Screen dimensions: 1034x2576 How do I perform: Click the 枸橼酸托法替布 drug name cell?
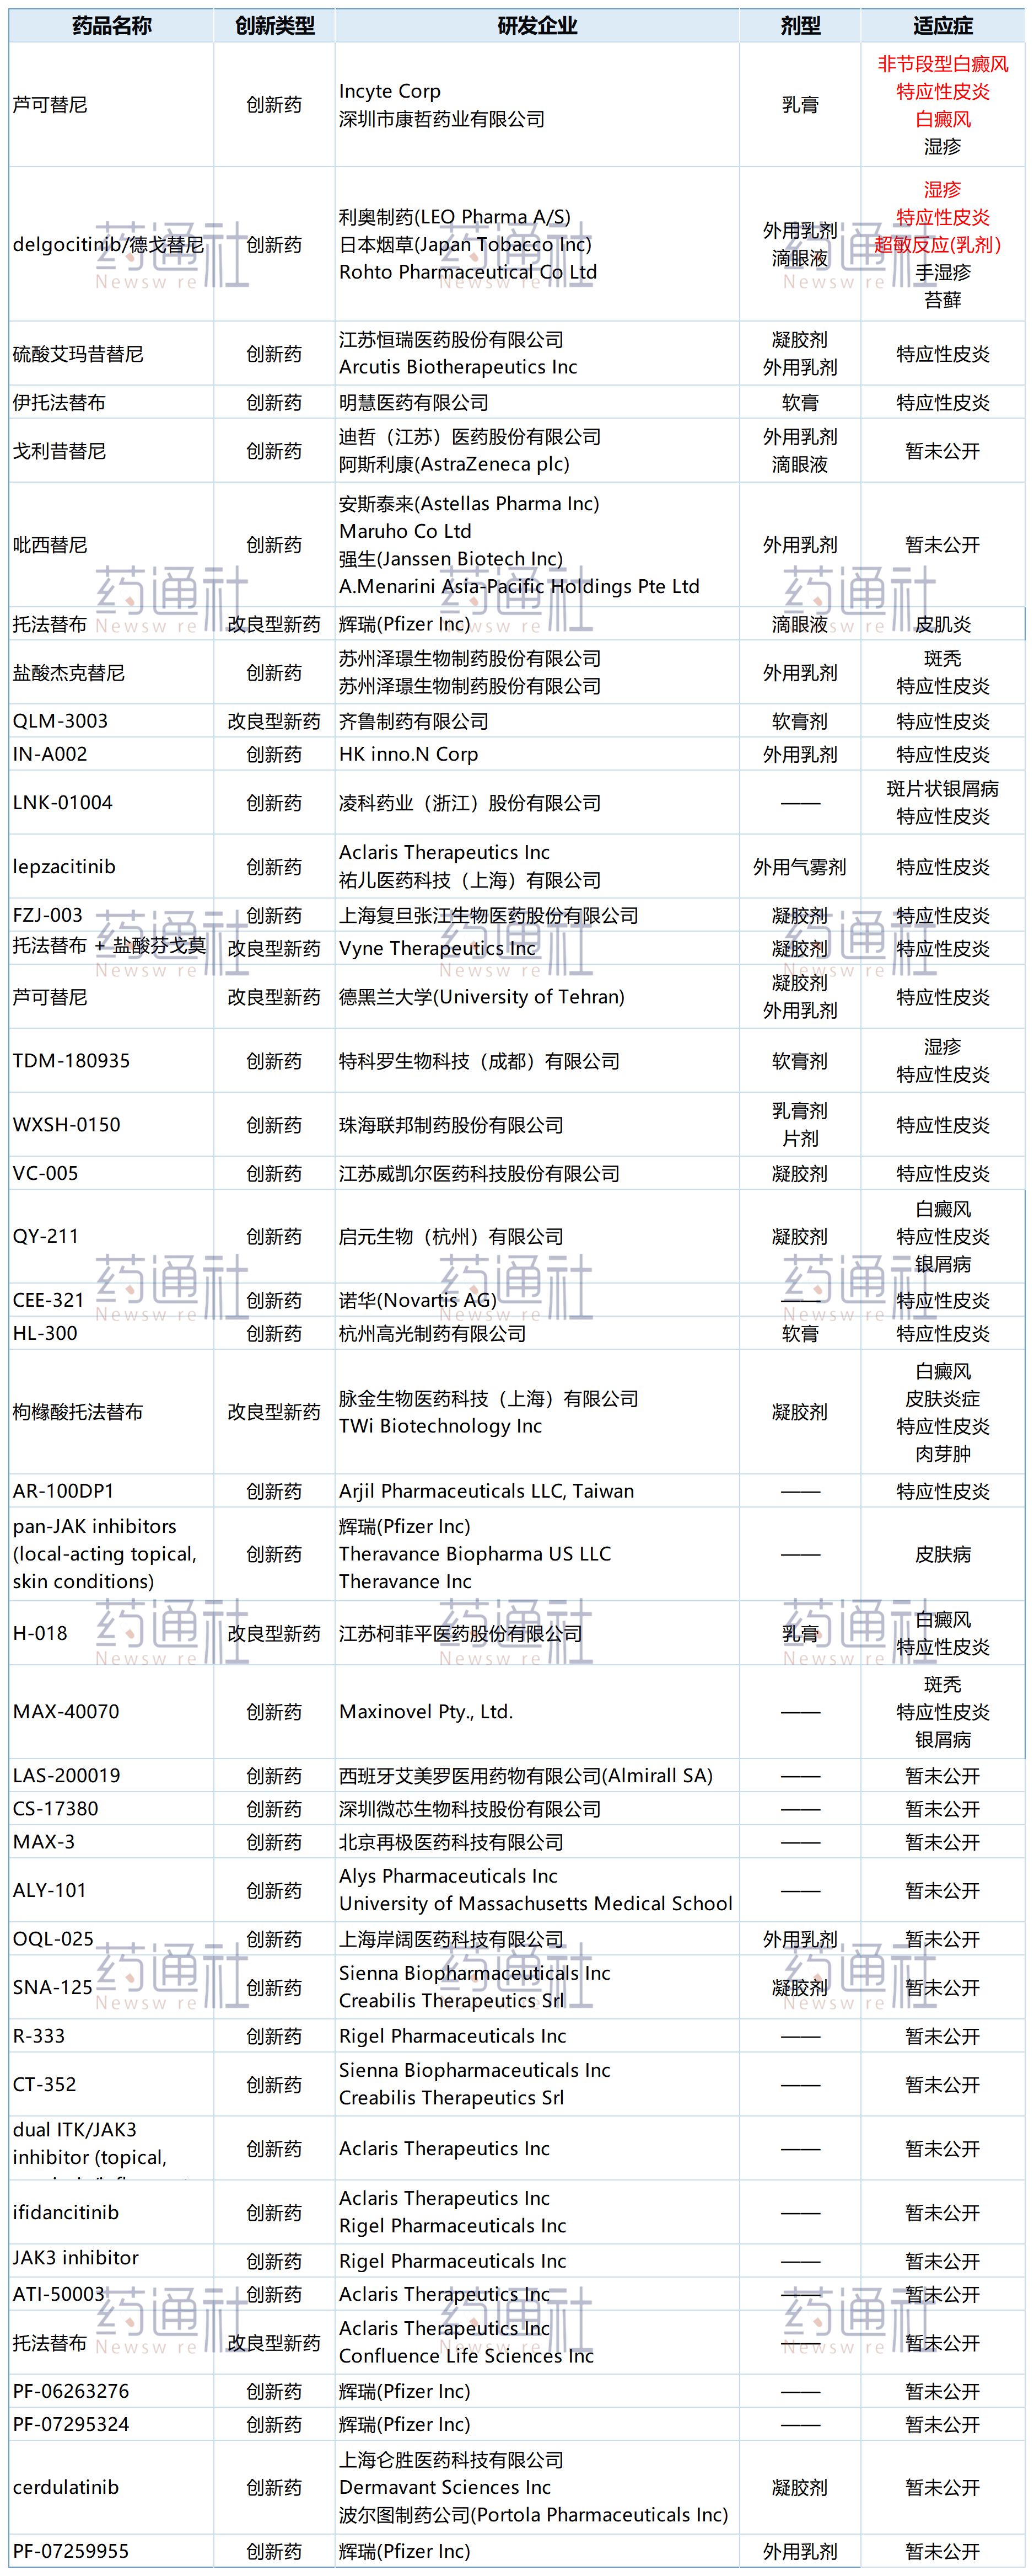pos(78,1412)
